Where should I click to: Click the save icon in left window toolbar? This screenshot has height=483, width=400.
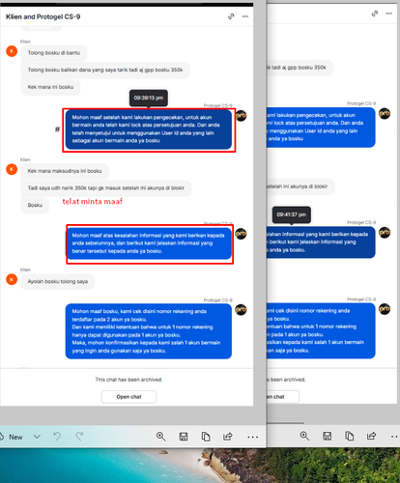[x=184, y=437]
